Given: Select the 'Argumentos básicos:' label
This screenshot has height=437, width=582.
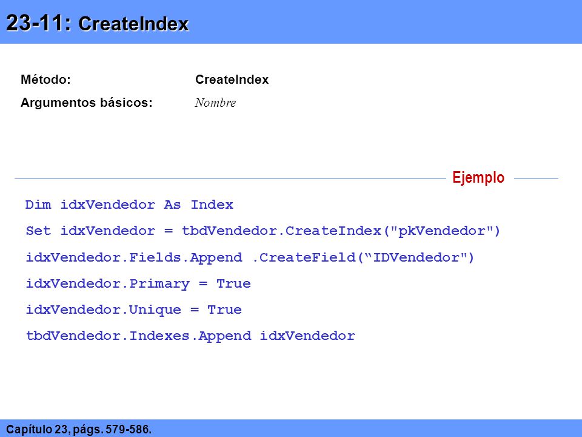Looking at the screenshot, I should click(87, 103).
